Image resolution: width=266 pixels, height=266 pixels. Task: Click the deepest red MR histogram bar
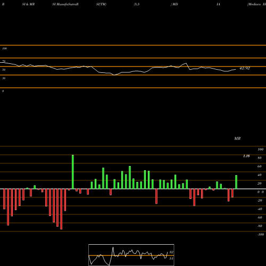pyautogui.click(x=61, y=209)
